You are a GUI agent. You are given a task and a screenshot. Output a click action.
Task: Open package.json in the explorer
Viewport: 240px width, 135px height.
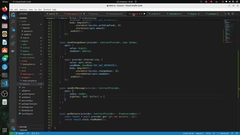click(x=27, y=107)
